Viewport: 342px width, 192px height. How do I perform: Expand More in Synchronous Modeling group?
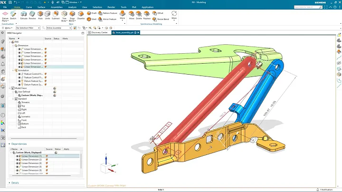(174, 15)
